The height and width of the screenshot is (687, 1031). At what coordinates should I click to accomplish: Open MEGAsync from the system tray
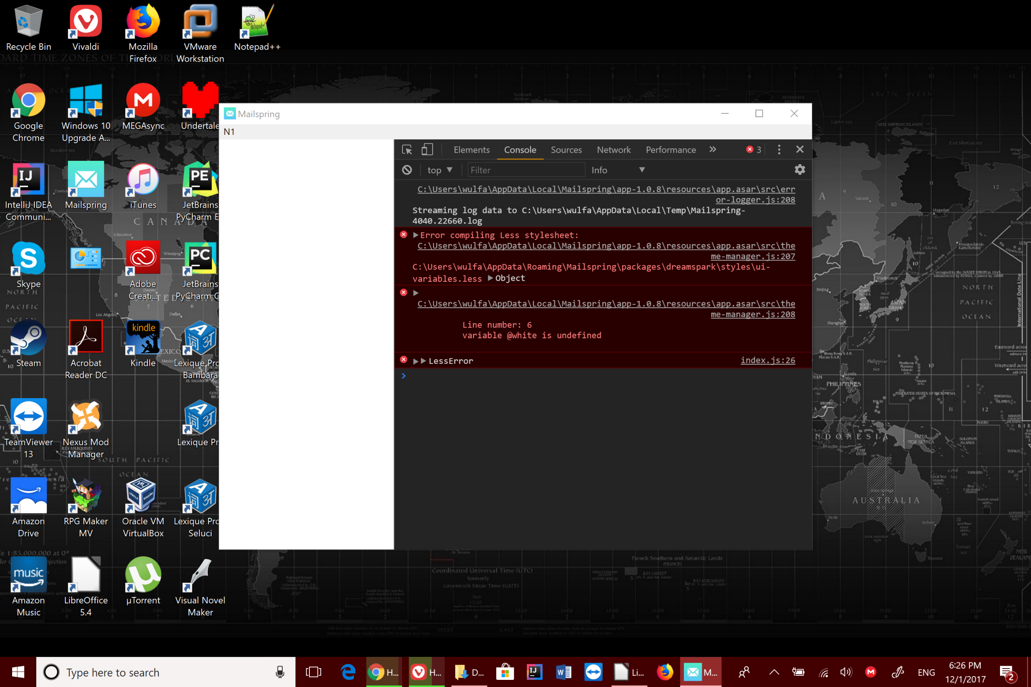[x=870, y=672]
